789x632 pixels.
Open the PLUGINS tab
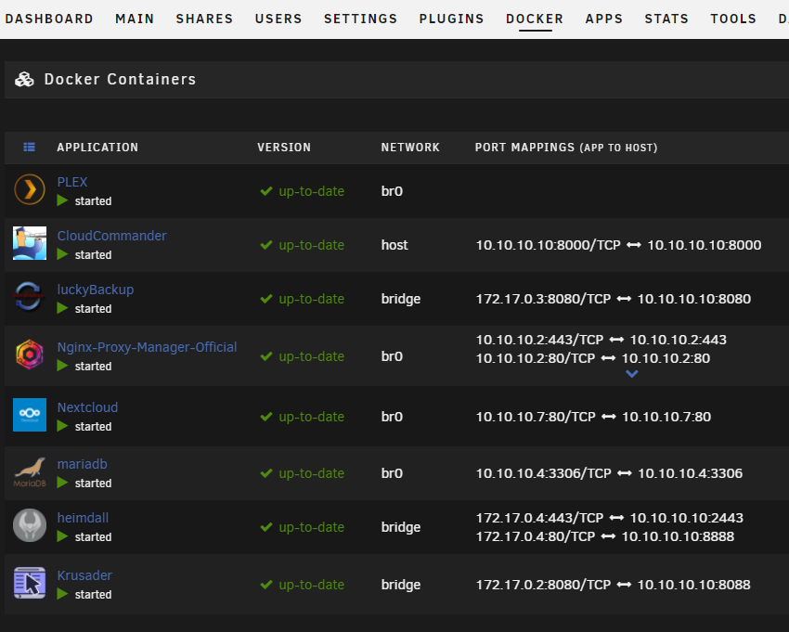click(x=451, y=19)
